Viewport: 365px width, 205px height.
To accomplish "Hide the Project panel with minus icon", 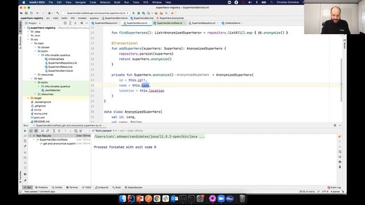I will click(x=87, y=23).
